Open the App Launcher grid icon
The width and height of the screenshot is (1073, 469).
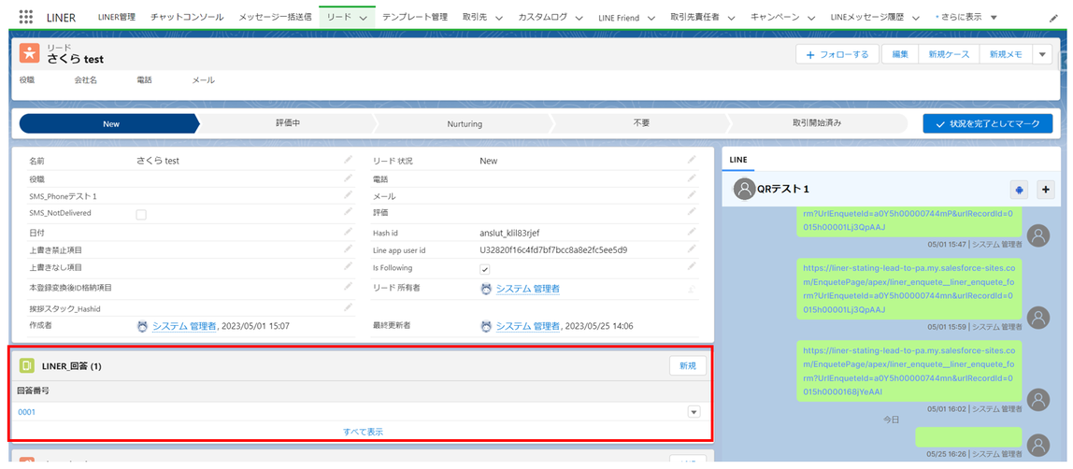(x=25, y=17)
